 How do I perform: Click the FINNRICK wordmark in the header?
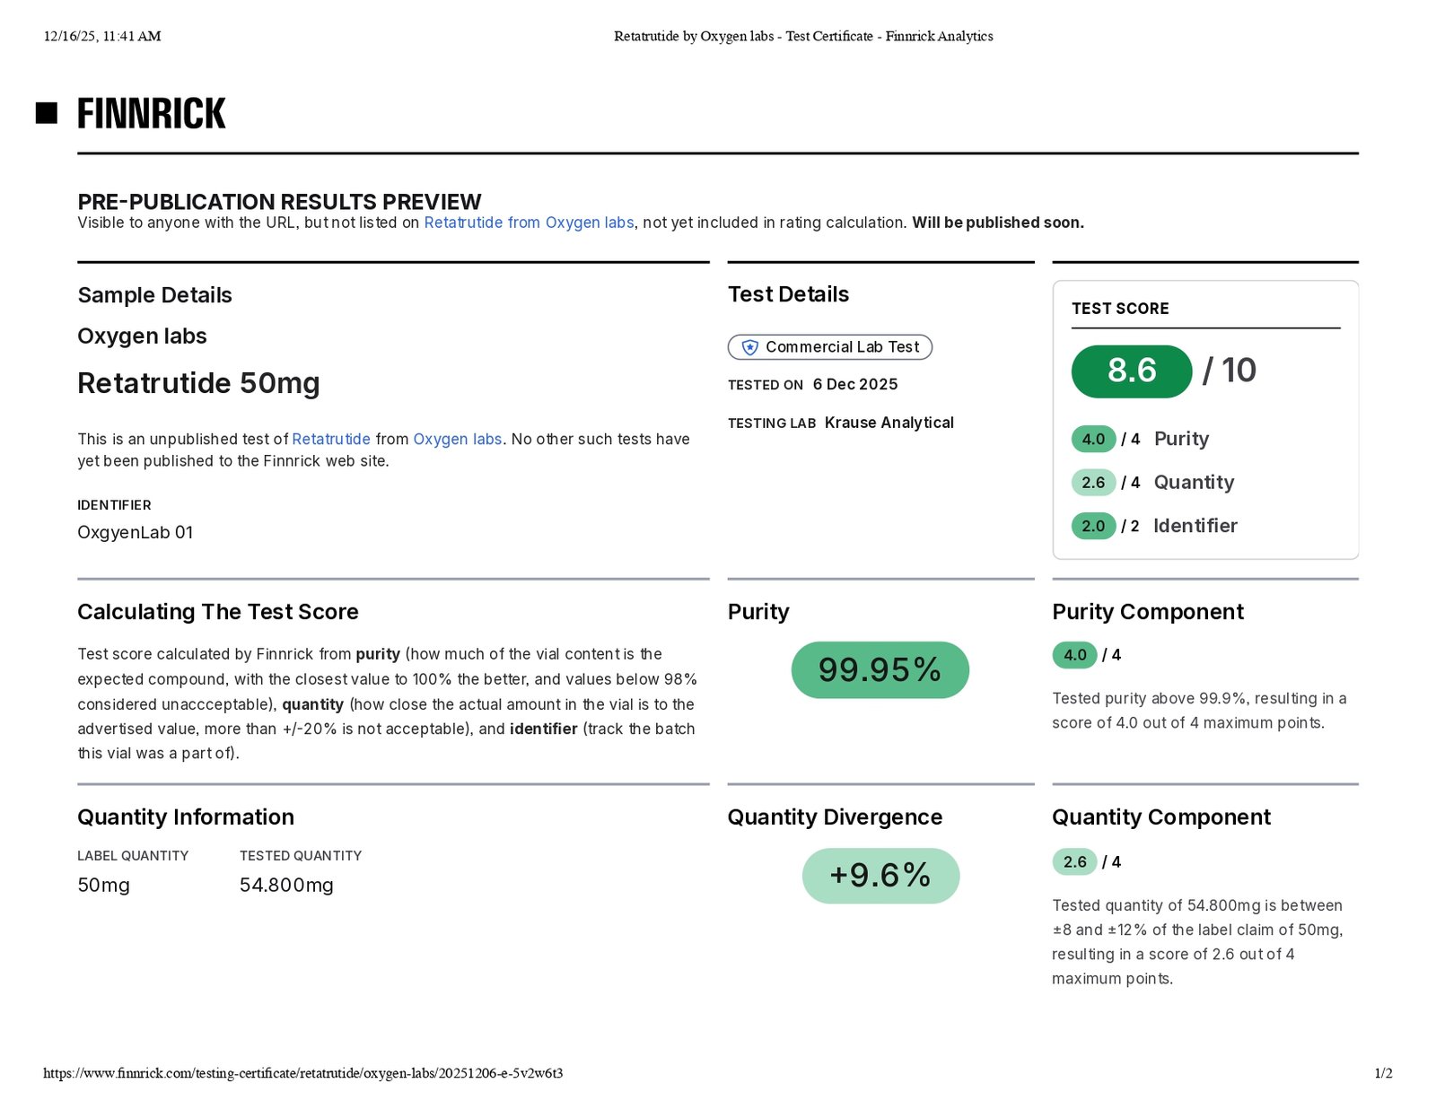tap(151, 114)
